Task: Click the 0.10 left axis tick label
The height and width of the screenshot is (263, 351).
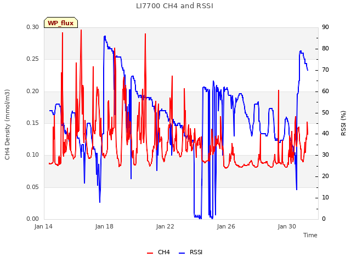Action: coord(33,155)
